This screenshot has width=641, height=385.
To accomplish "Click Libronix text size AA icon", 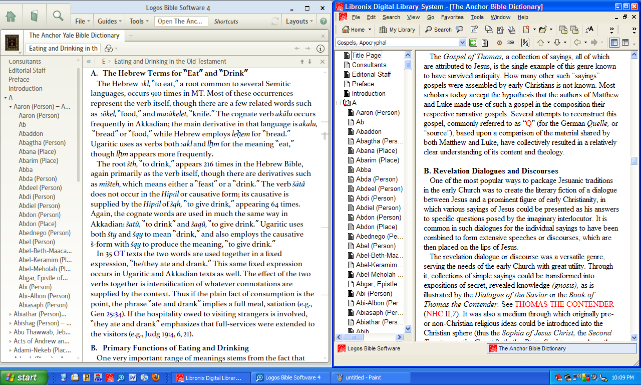I will tap(589, 30).
